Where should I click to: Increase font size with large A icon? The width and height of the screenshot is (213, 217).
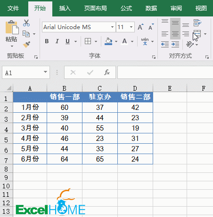tap(140, 27)
